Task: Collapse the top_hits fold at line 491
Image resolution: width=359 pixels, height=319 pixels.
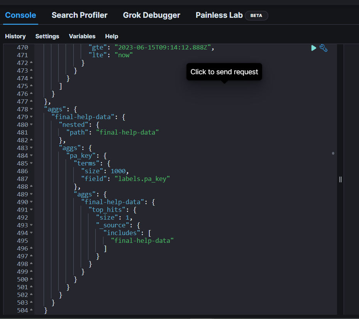Action: pos(31,210)
